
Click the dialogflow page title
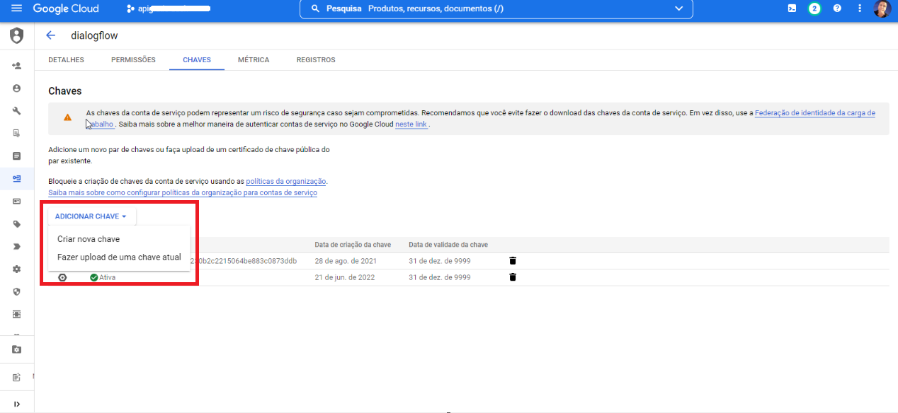point(94,35)
